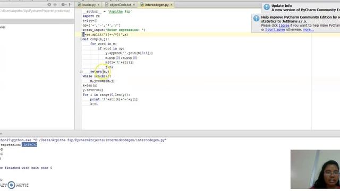Click the print 't'+str(k) line
Viewport: 340px width, 191px height.
[114, 99]
